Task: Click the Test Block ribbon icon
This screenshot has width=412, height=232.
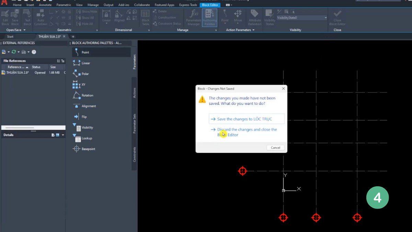Action: [27, 17]
